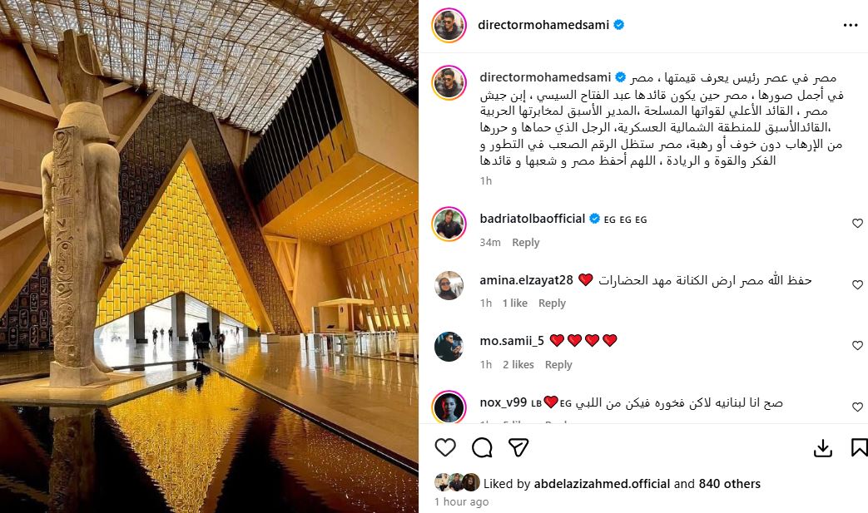
Task: Save the post with bookmark icon
Action: pos(859,447)
